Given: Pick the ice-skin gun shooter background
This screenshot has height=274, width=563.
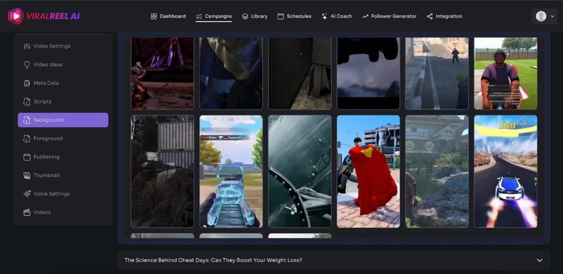Looking at the screenshot, I should [231, 171].
